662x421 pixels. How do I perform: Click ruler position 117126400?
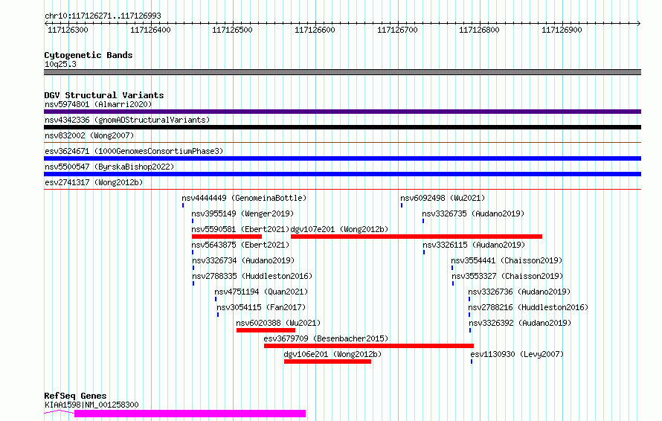[150, 30]
